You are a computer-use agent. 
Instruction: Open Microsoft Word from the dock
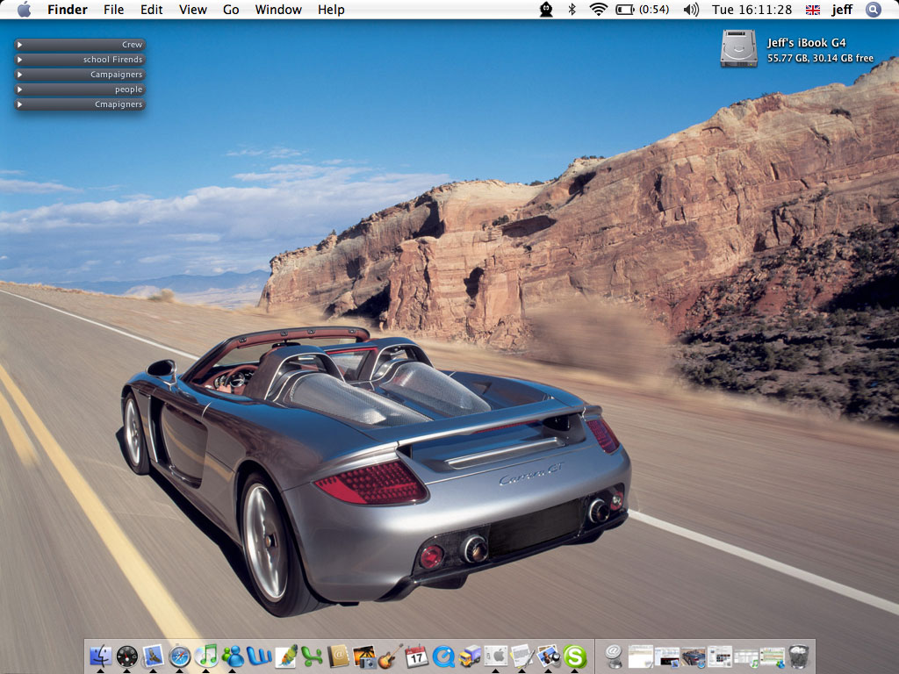259,656
